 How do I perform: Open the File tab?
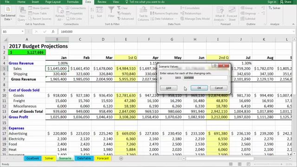(x=7, y=2)
